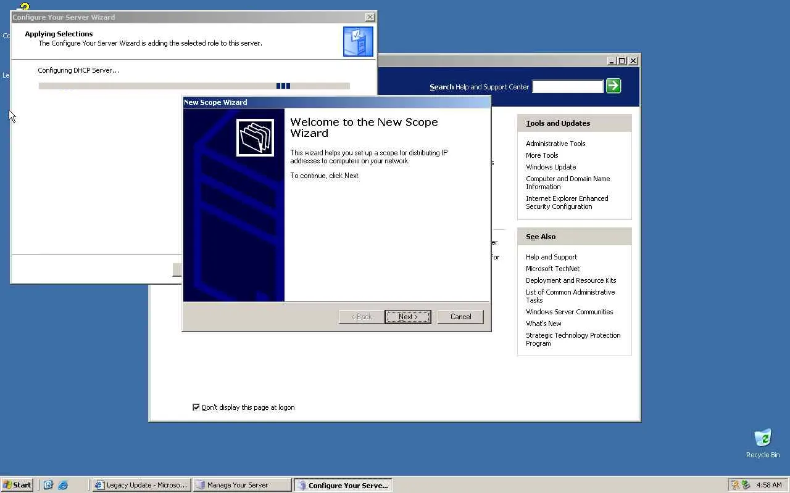The height and width of the screenshot is (493, 790).
Task: Click the "See Also" heading
Action: pos(541,237)
